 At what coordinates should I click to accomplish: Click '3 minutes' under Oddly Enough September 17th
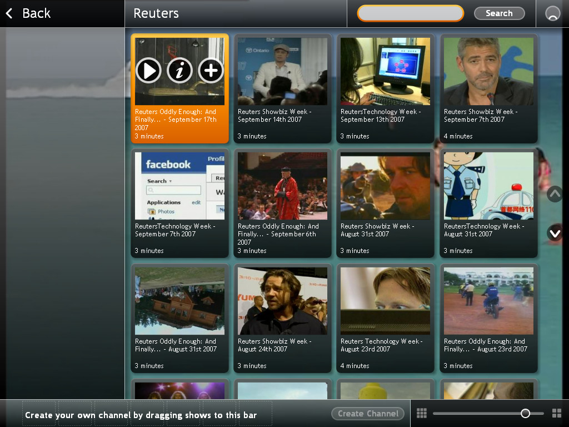(149, 136)
